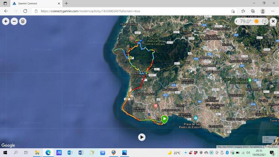Zoom in on the map with the plus button
This screenshot has height=157, width=279.
pyautogui.click(x=6, y=21)
